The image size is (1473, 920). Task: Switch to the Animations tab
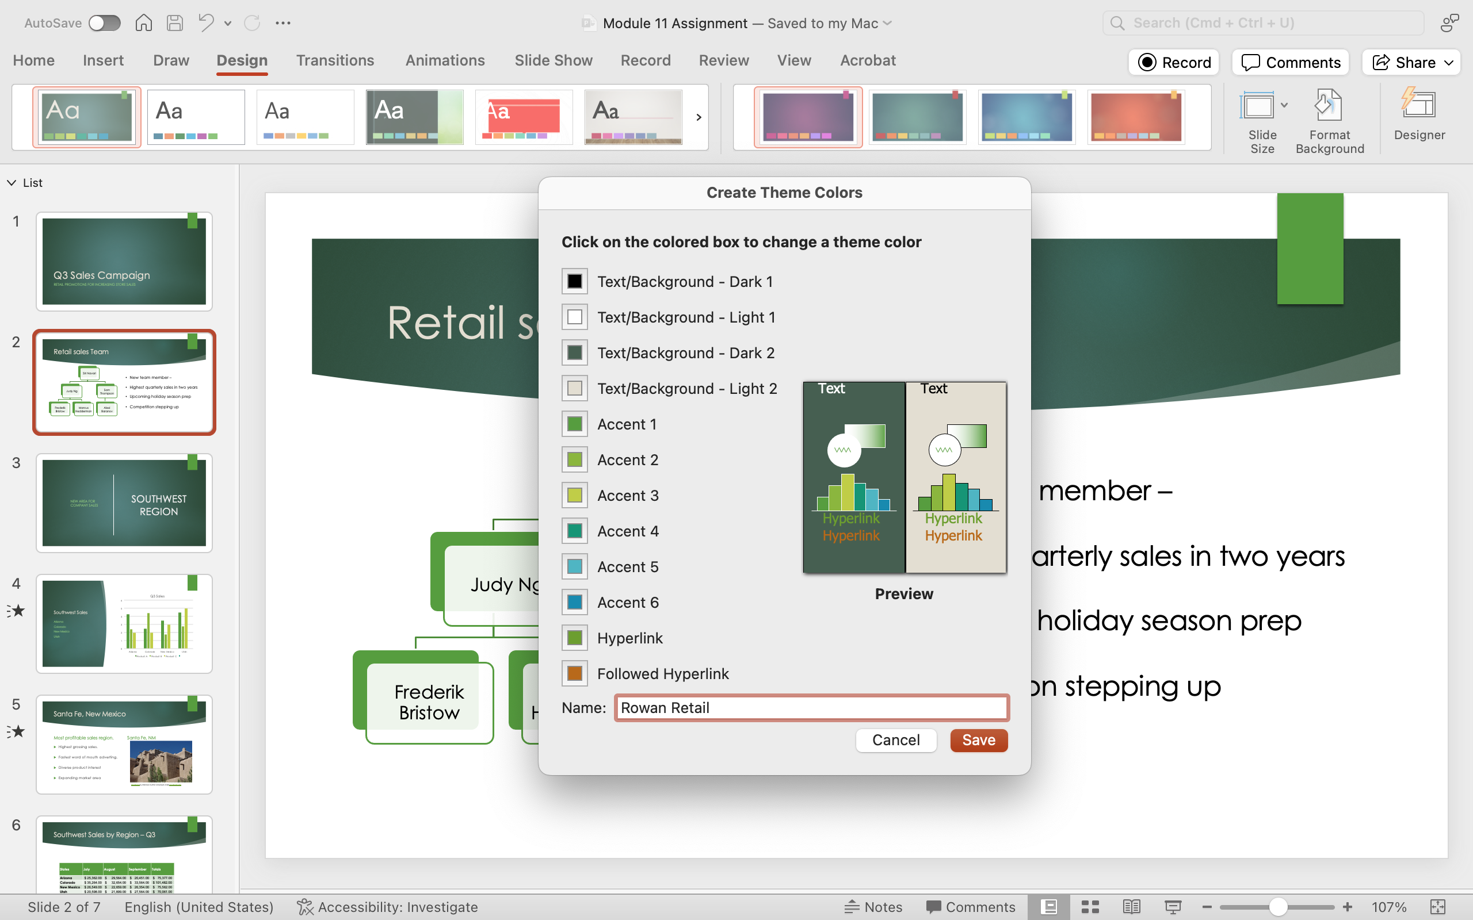[445, 60]
